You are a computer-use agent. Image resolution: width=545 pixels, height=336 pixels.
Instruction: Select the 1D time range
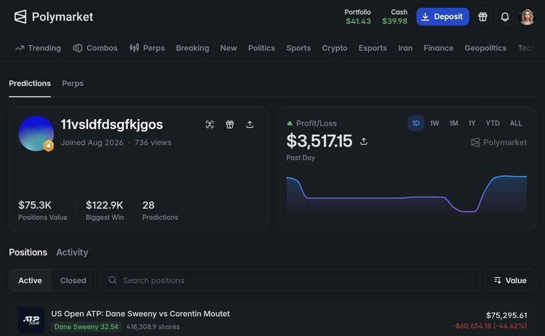pos(415,124)
